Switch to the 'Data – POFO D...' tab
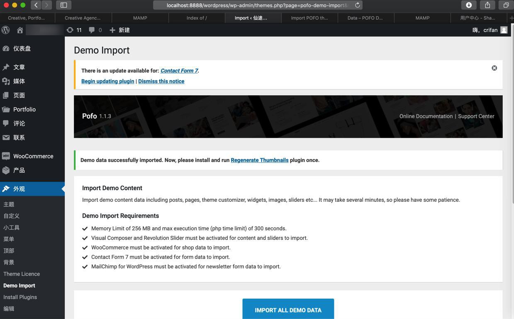514x319 pixels. (365, 18)
